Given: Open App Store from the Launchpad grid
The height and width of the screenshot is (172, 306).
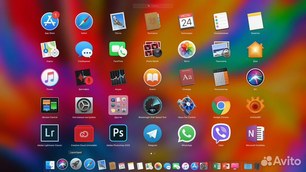Looking at the screenshot, I should pos(50,22).
